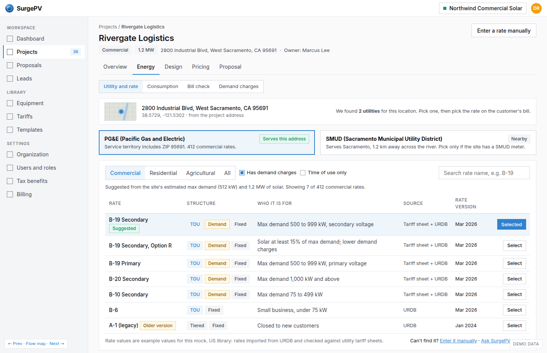
Task: Switch to the Overview tab
Action: [115, 67]
